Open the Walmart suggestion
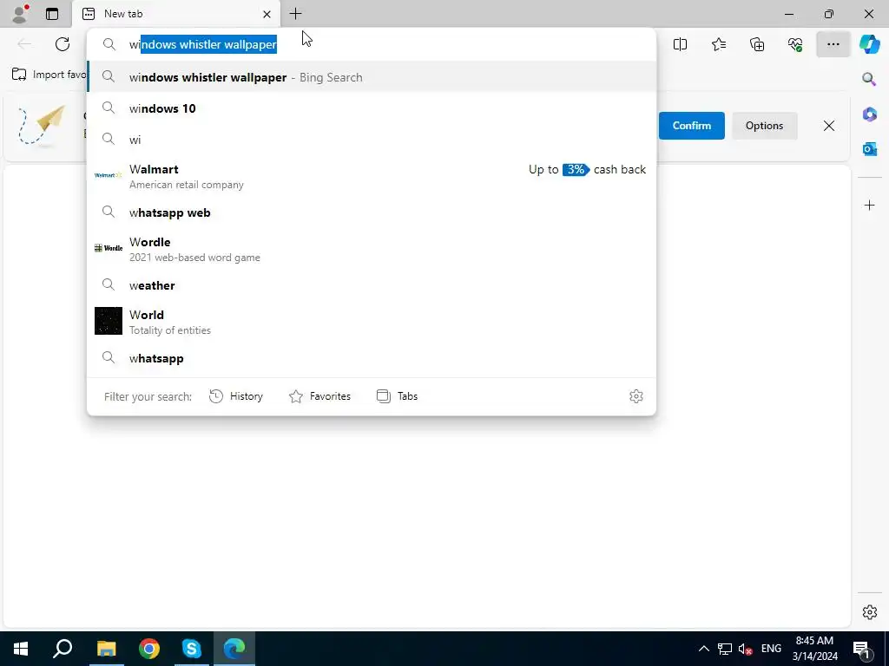889x666 pixels. pyautogui.click(x=372, y=176)
